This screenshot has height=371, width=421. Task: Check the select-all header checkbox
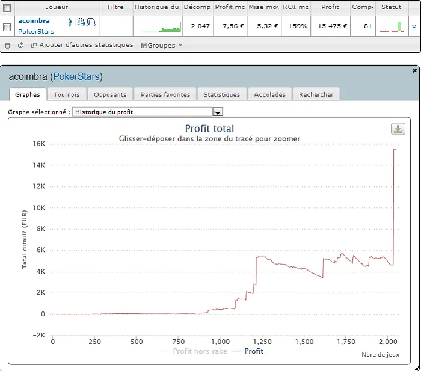point(7,8)
